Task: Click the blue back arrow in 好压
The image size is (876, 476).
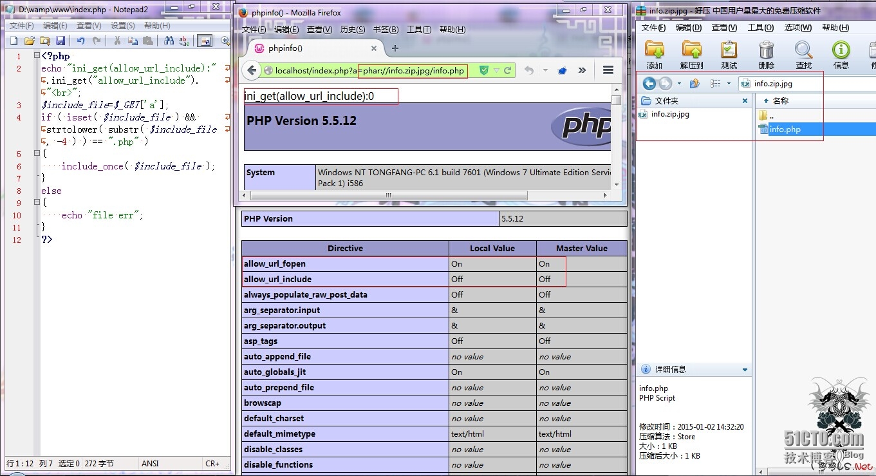Action: [x=649, y=84]
